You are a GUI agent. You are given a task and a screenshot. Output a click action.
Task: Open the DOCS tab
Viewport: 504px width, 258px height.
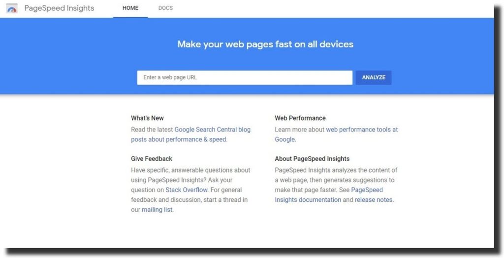point(165,8)
